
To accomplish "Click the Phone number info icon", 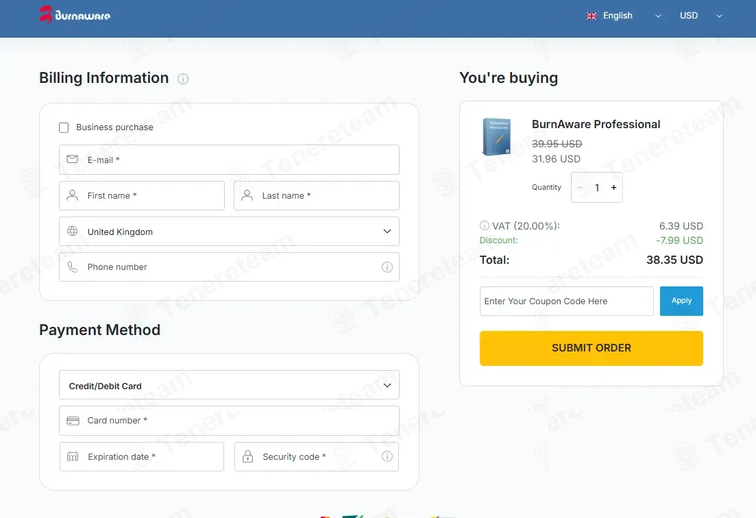I will point(387,267).
